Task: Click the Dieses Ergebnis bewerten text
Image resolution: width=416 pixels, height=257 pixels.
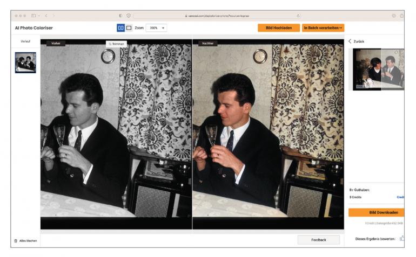Action: 375,239
